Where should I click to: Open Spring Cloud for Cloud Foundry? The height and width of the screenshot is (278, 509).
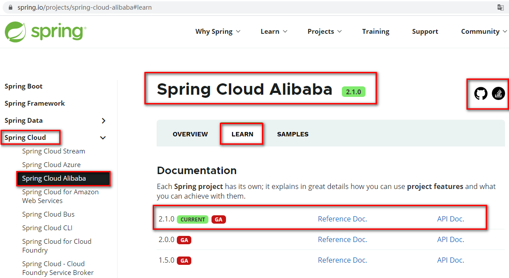(x=57, y=246)
